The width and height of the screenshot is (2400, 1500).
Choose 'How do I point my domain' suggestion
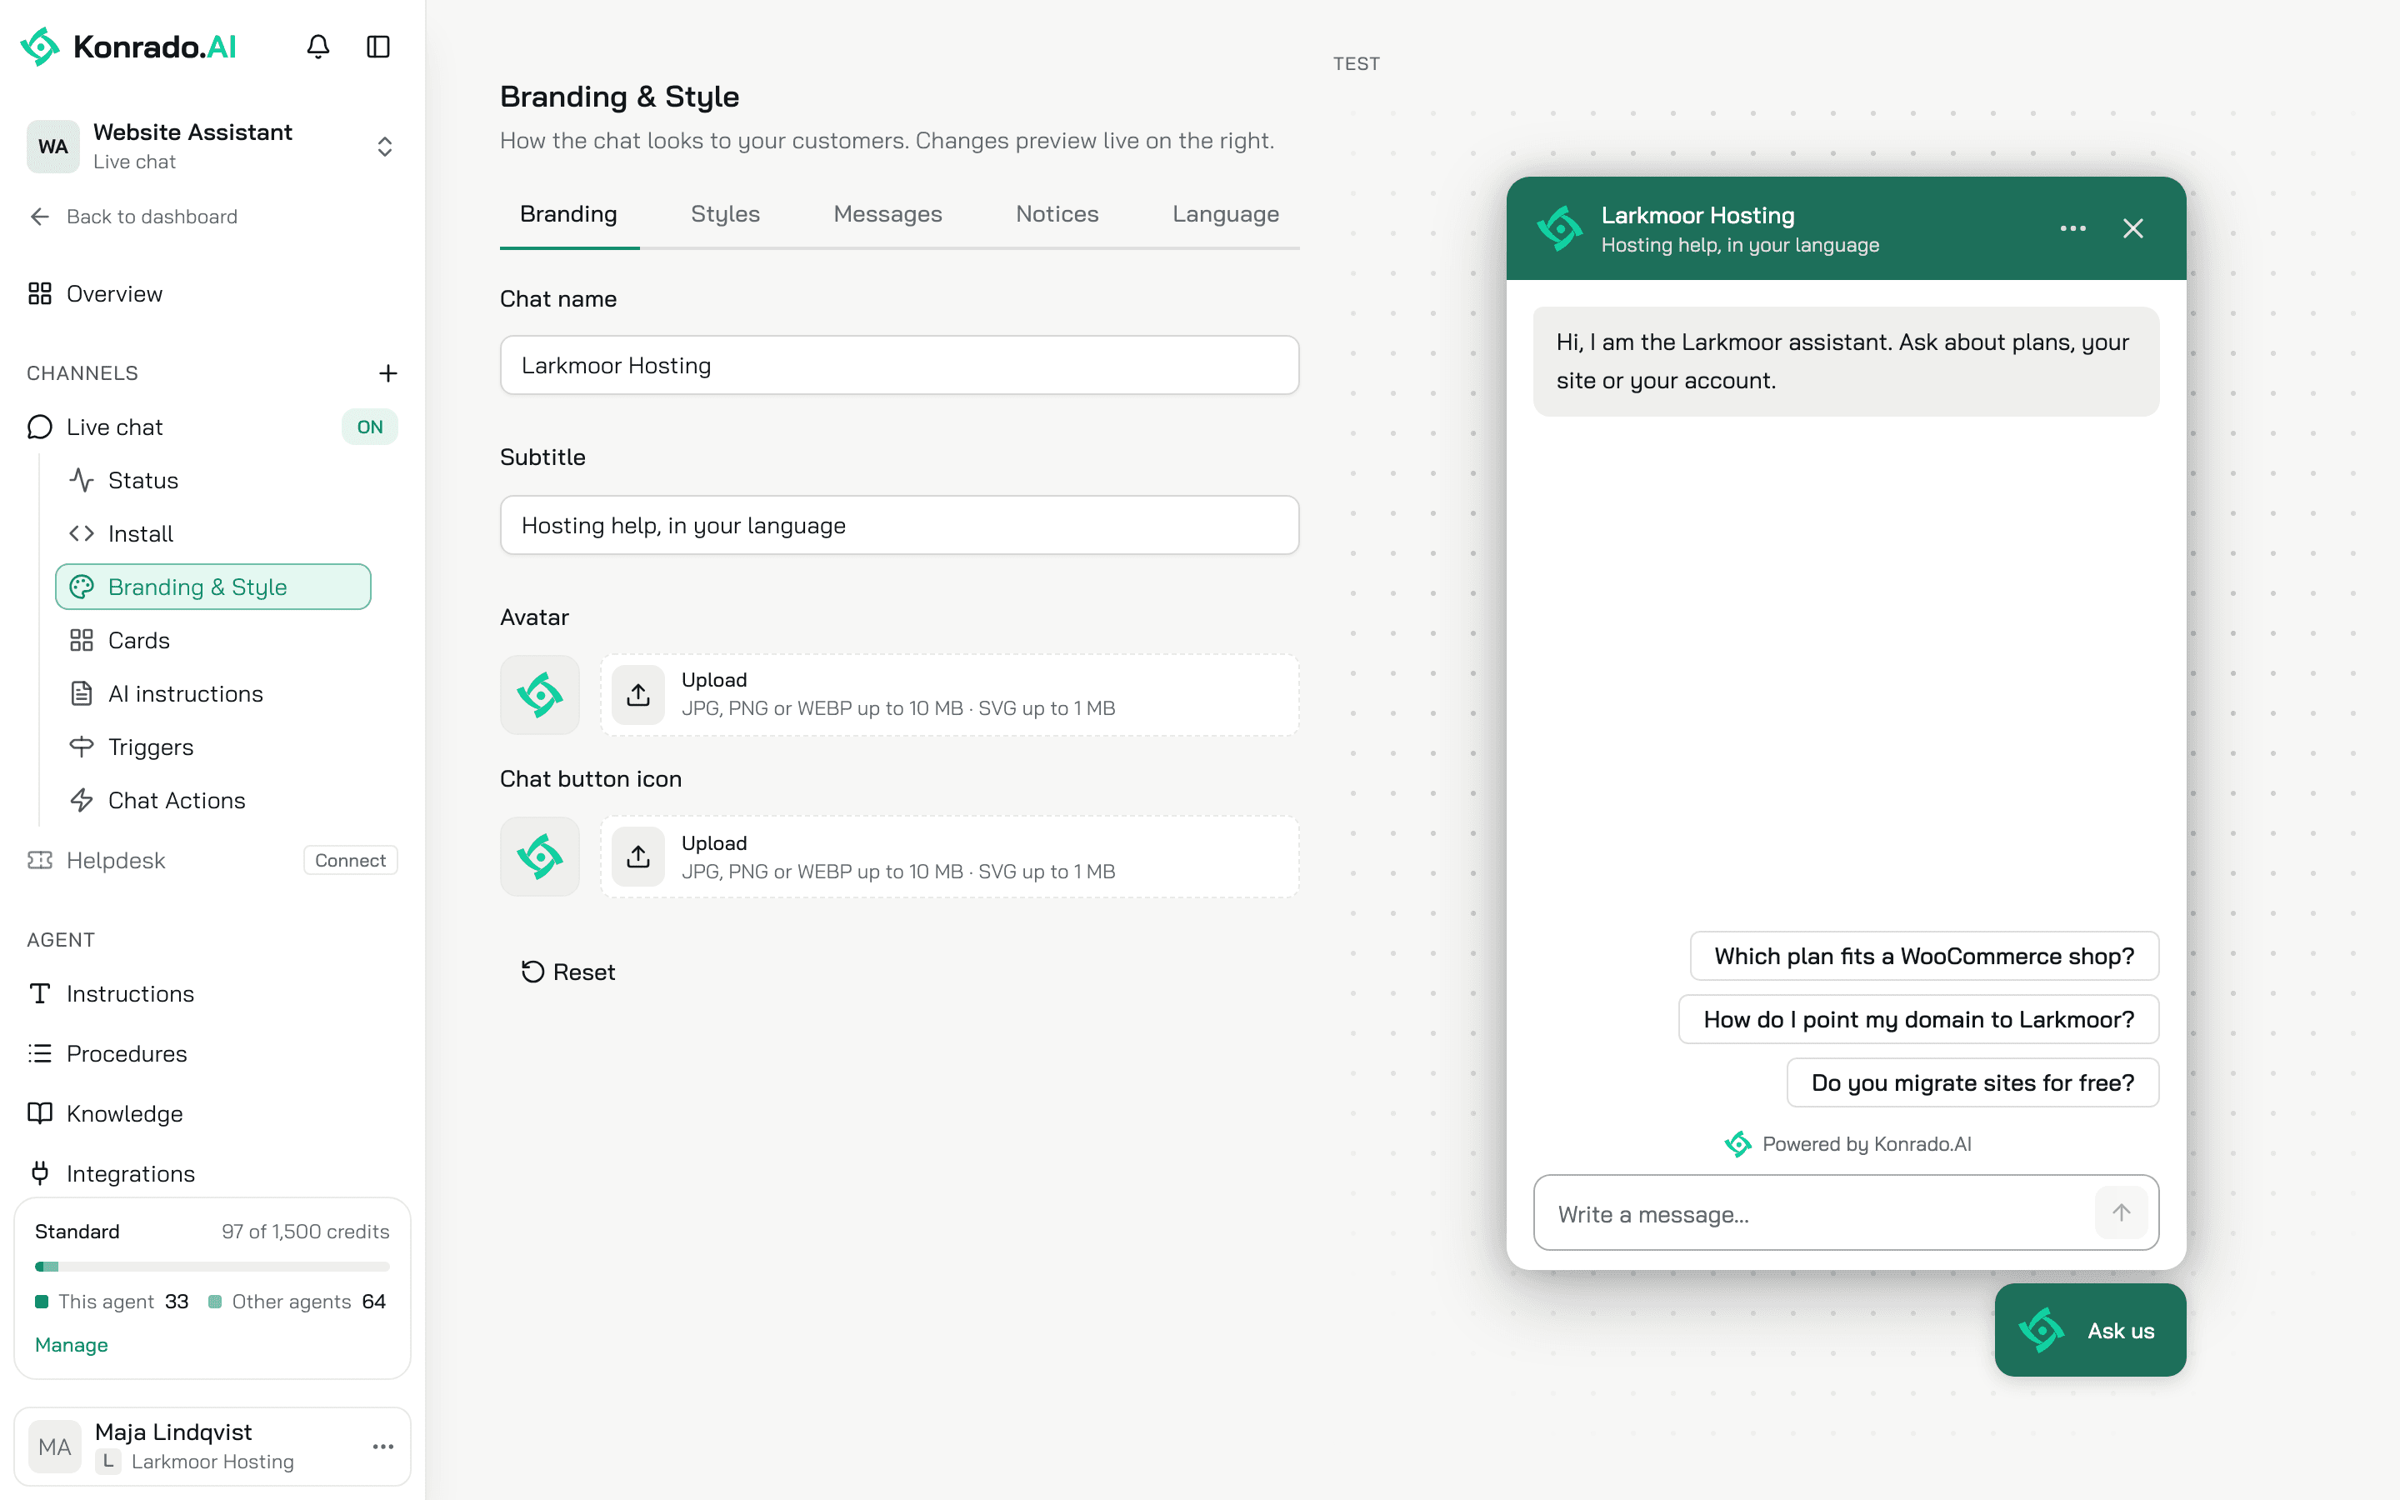(1918, 1019)
